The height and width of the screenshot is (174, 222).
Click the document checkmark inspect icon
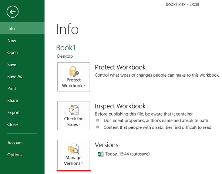(74, 110)
